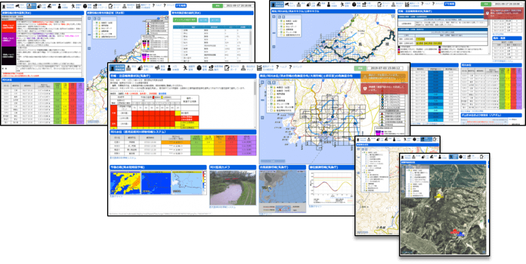Toggle the テレメータ等 layer checkbox in center window
The width and height of the screenshot is (526, 264).
pos(271,104)
